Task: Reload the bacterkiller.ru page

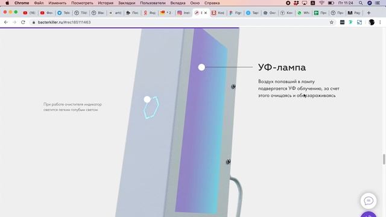Action: tap(23, 22)
